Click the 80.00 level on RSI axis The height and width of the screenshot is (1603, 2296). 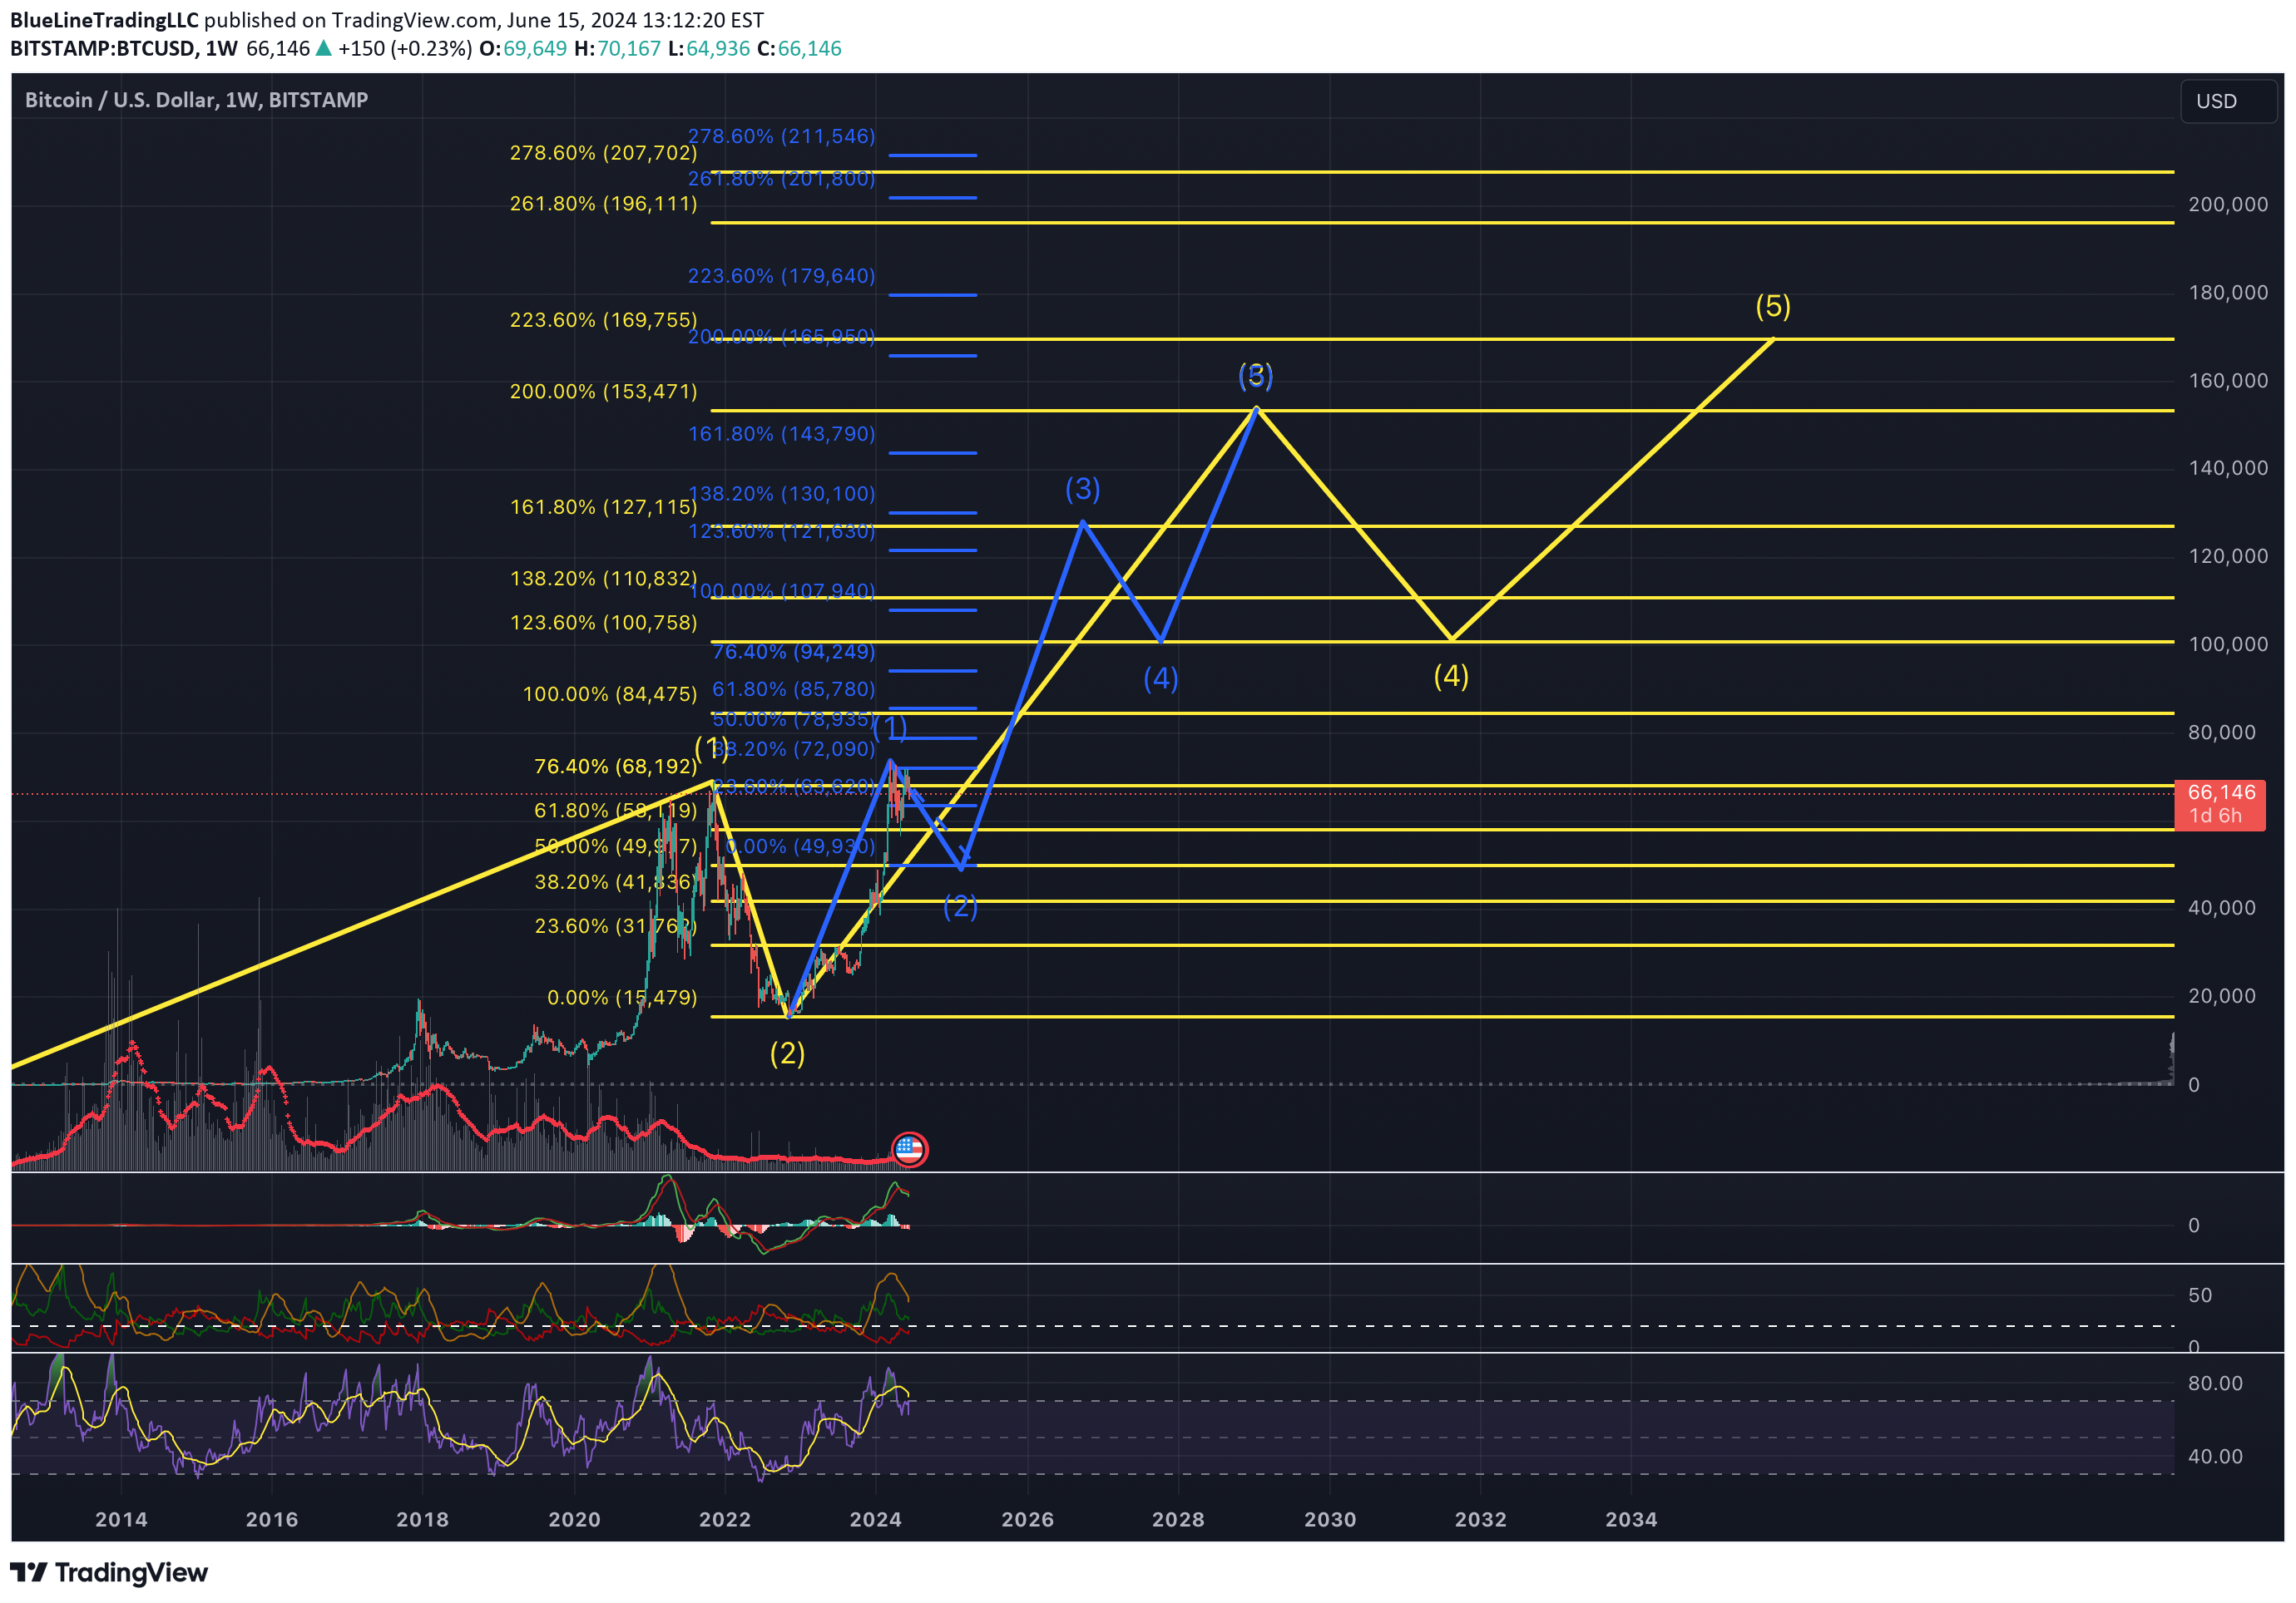(2215, 1384)
